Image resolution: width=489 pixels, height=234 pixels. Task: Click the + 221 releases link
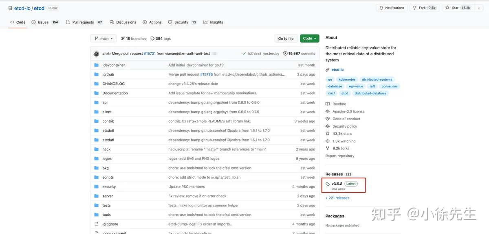[337, 198]
